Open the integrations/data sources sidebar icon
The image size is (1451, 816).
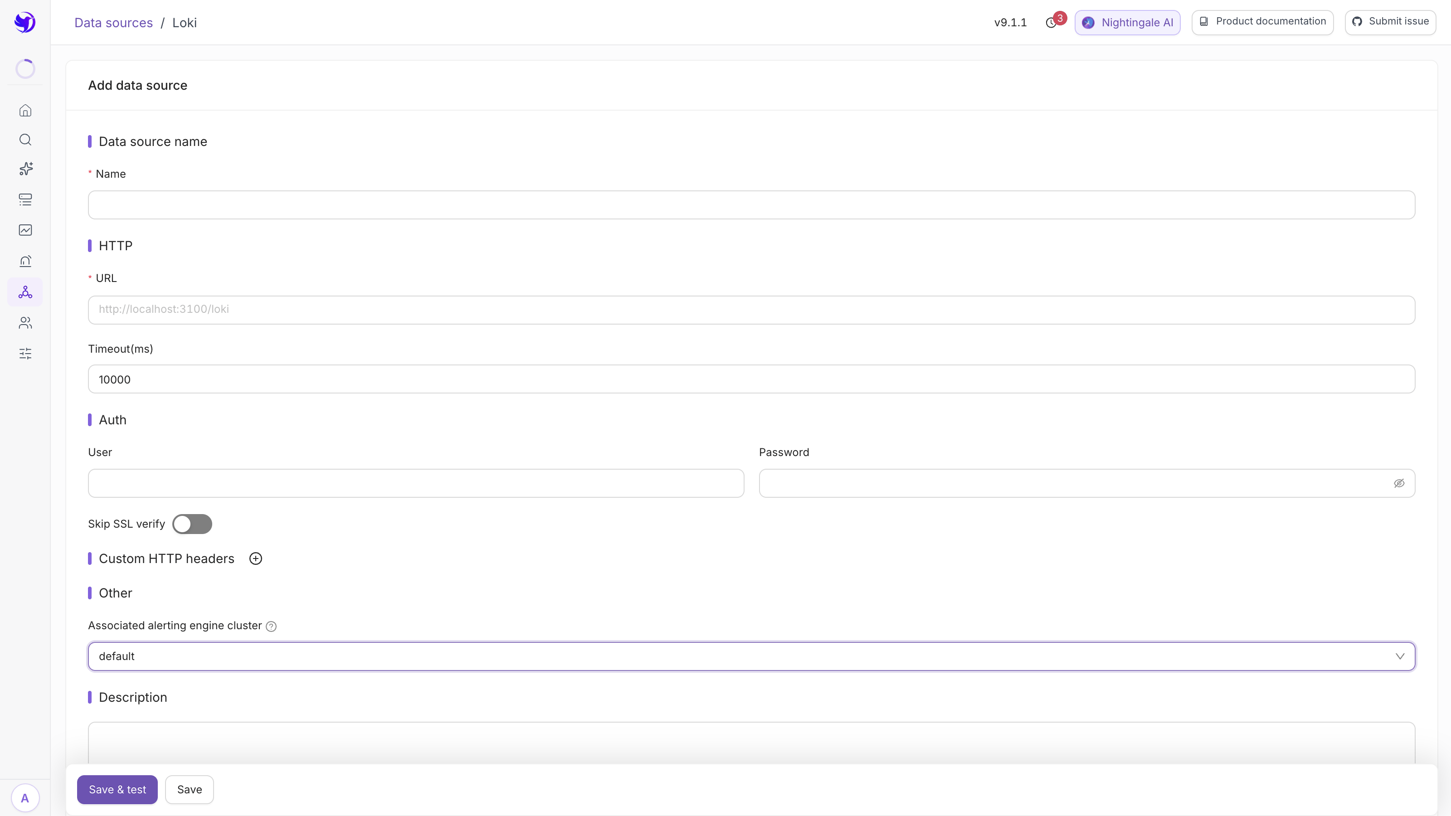click(25, 291)
